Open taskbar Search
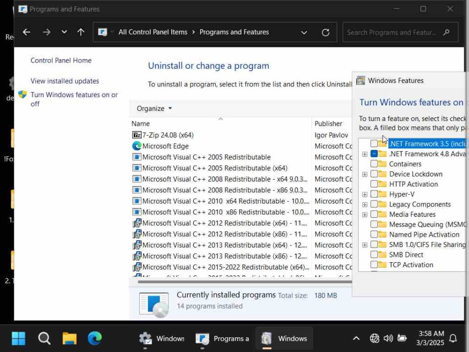Image resolution: width=469 pixels, height=352 pixels. (44, 338)
